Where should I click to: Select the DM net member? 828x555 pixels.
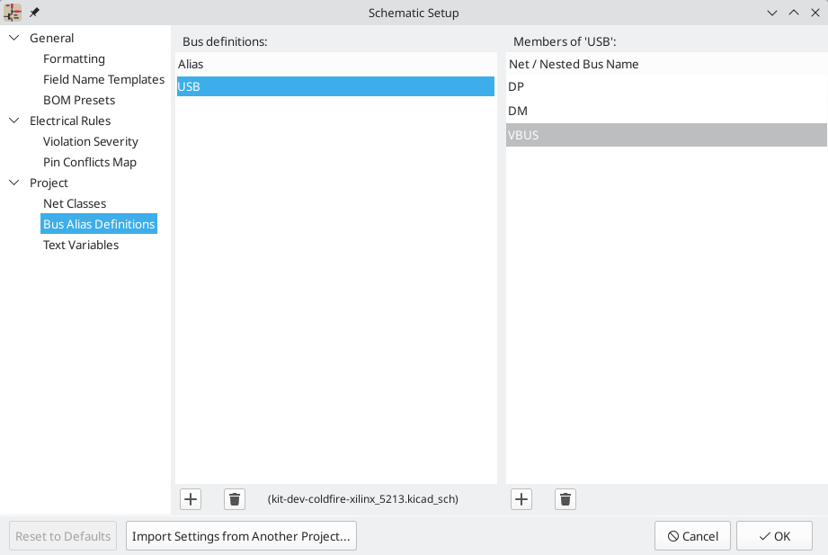(x=665, y=111)
